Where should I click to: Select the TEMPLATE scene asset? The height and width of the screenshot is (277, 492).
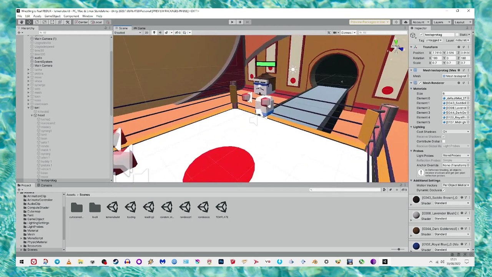click(x=222, y=210)
